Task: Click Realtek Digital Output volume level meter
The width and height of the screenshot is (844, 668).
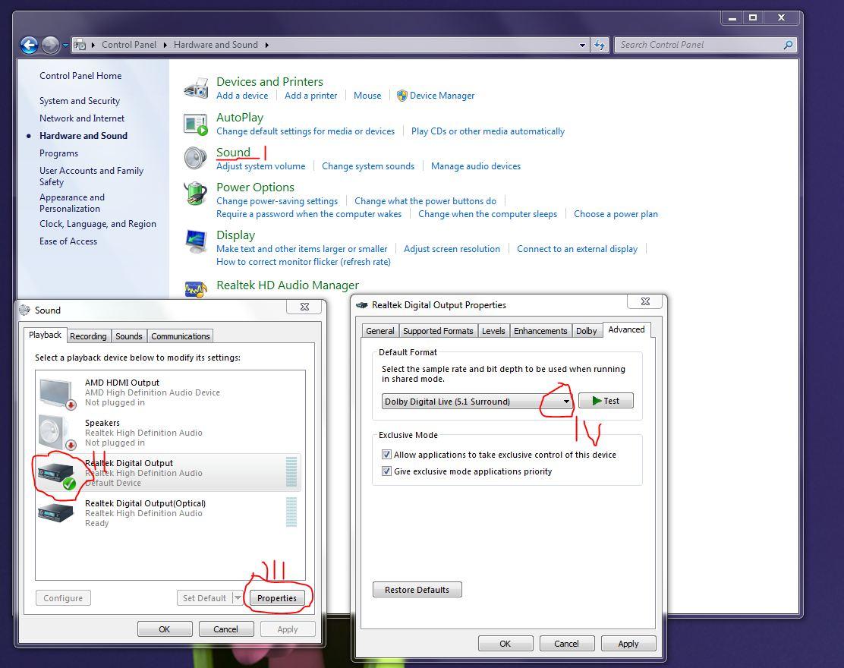Action: tap(291, 472)
